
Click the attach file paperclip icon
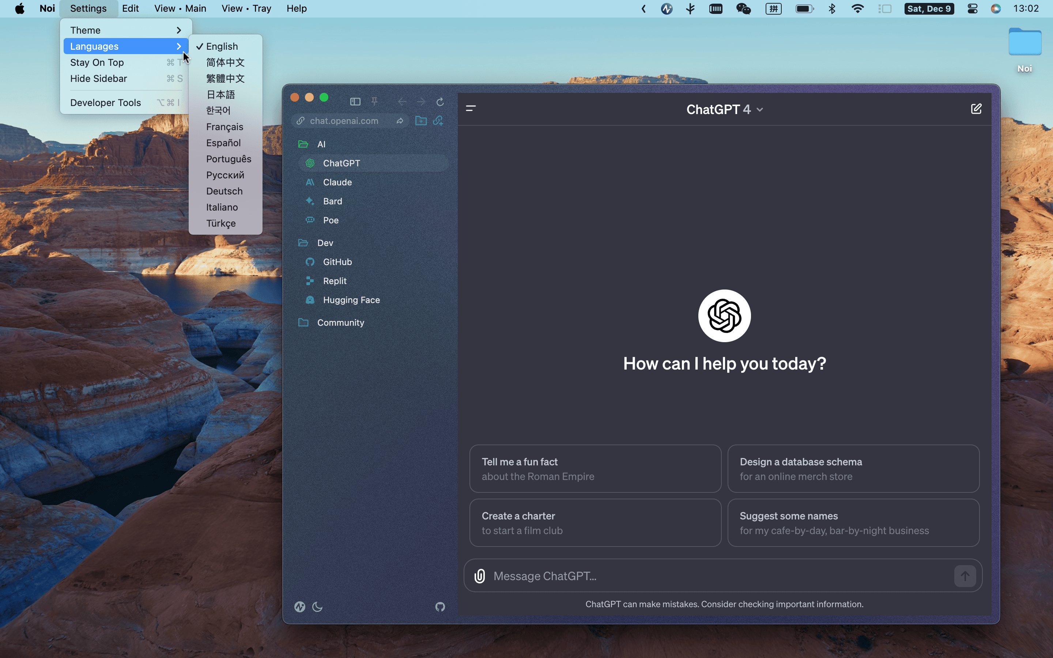(x=479, y=576)
